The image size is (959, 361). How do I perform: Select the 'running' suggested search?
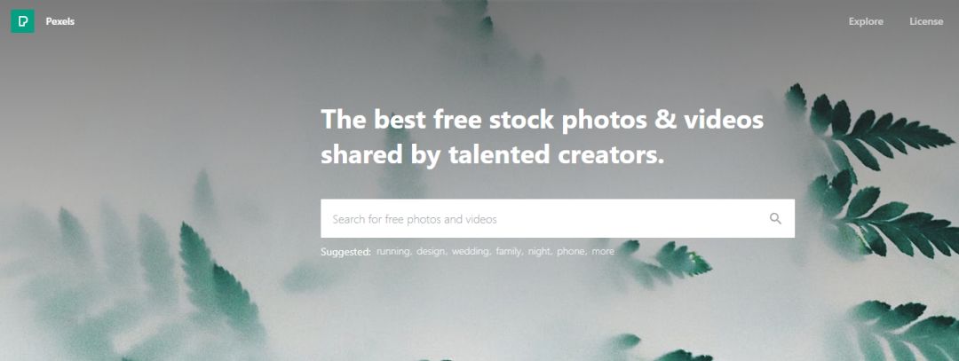pos(394,251)
